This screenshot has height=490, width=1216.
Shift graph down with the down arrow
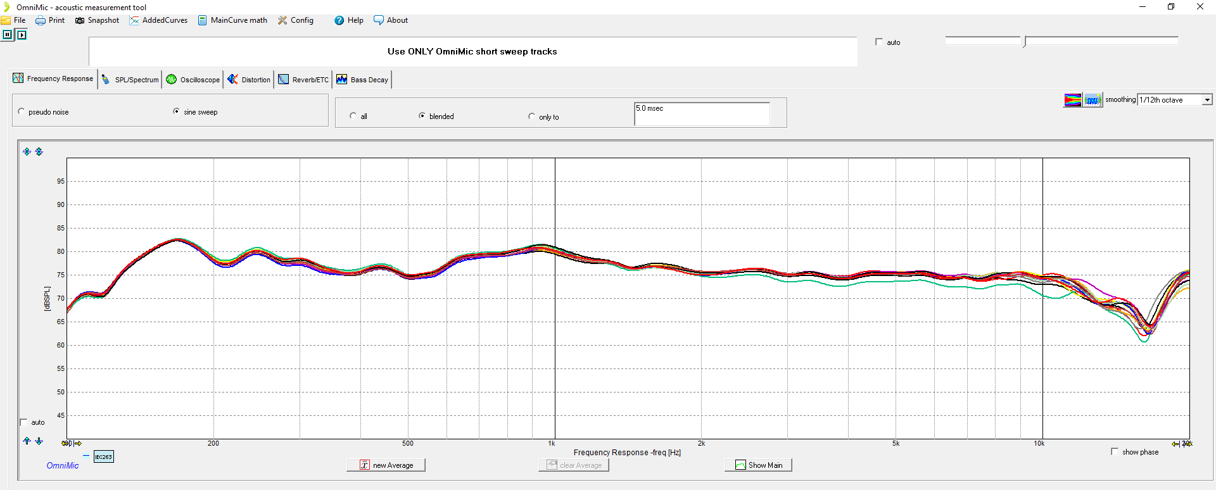pyautogui.click(x=39, y=441)
